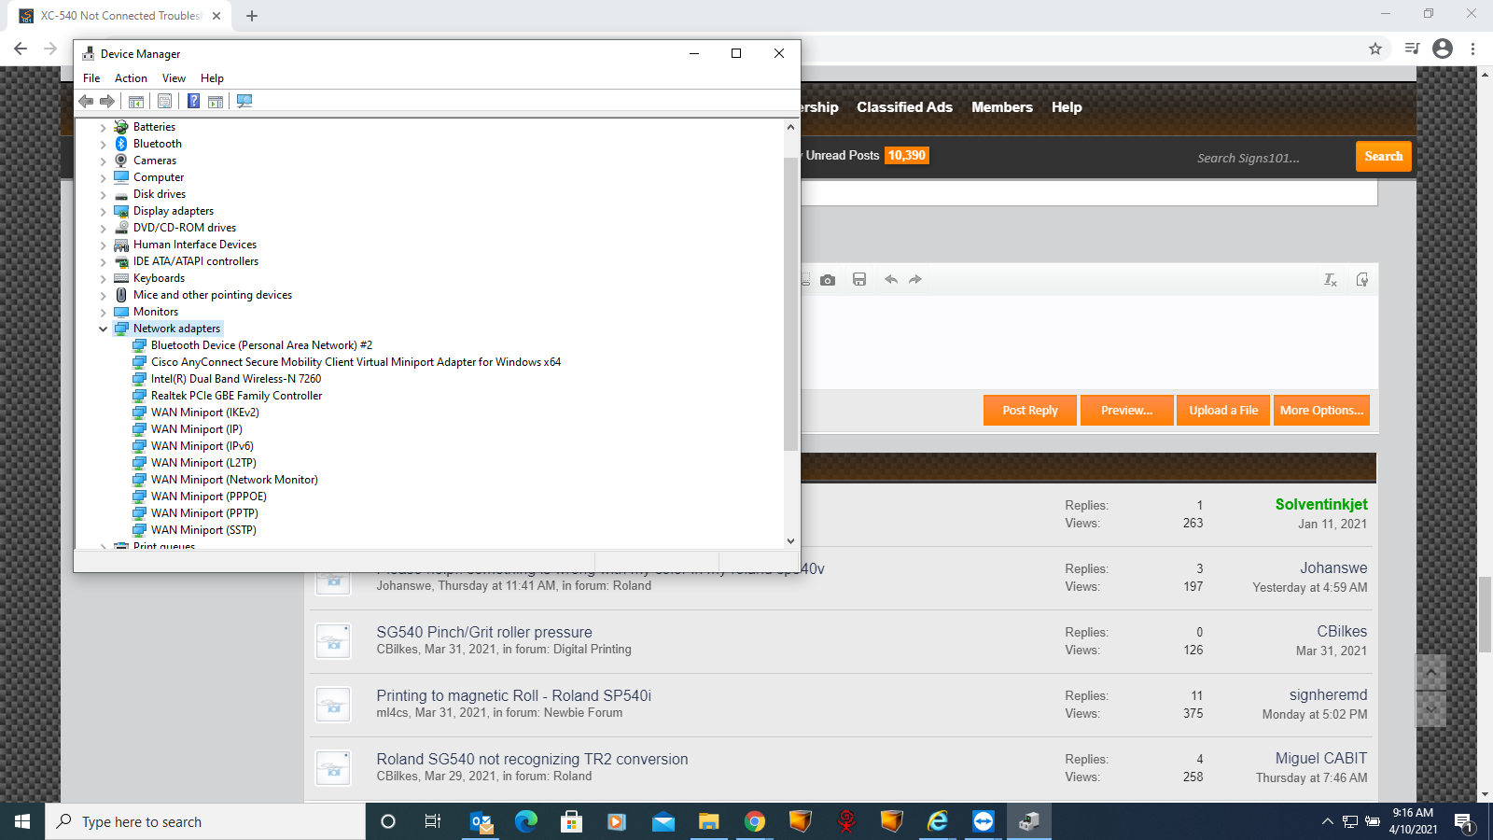Expand Human Interface Devices node
This screenshot has width=1493, height=840.
(103, 245)
